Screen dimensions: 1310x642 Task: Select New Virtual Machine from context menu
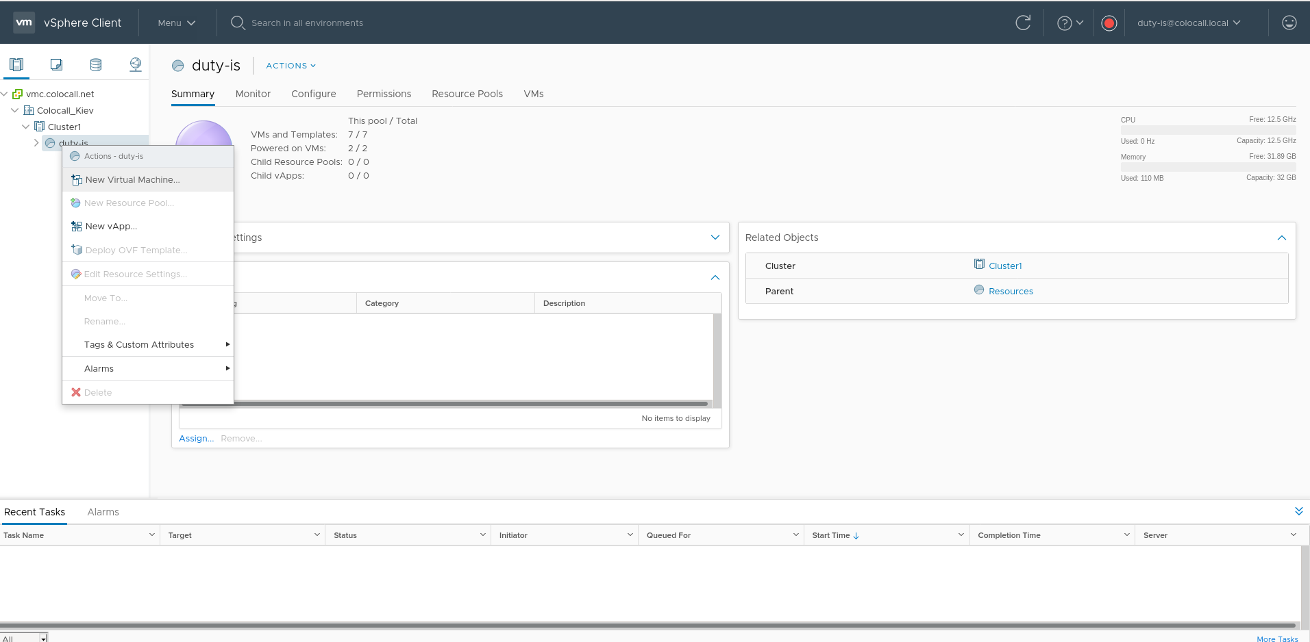click(x=132, y=179)
